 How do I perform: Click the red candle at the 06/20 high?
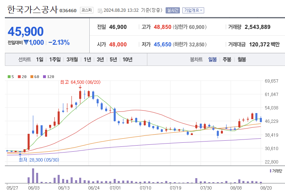click(80, 97)
